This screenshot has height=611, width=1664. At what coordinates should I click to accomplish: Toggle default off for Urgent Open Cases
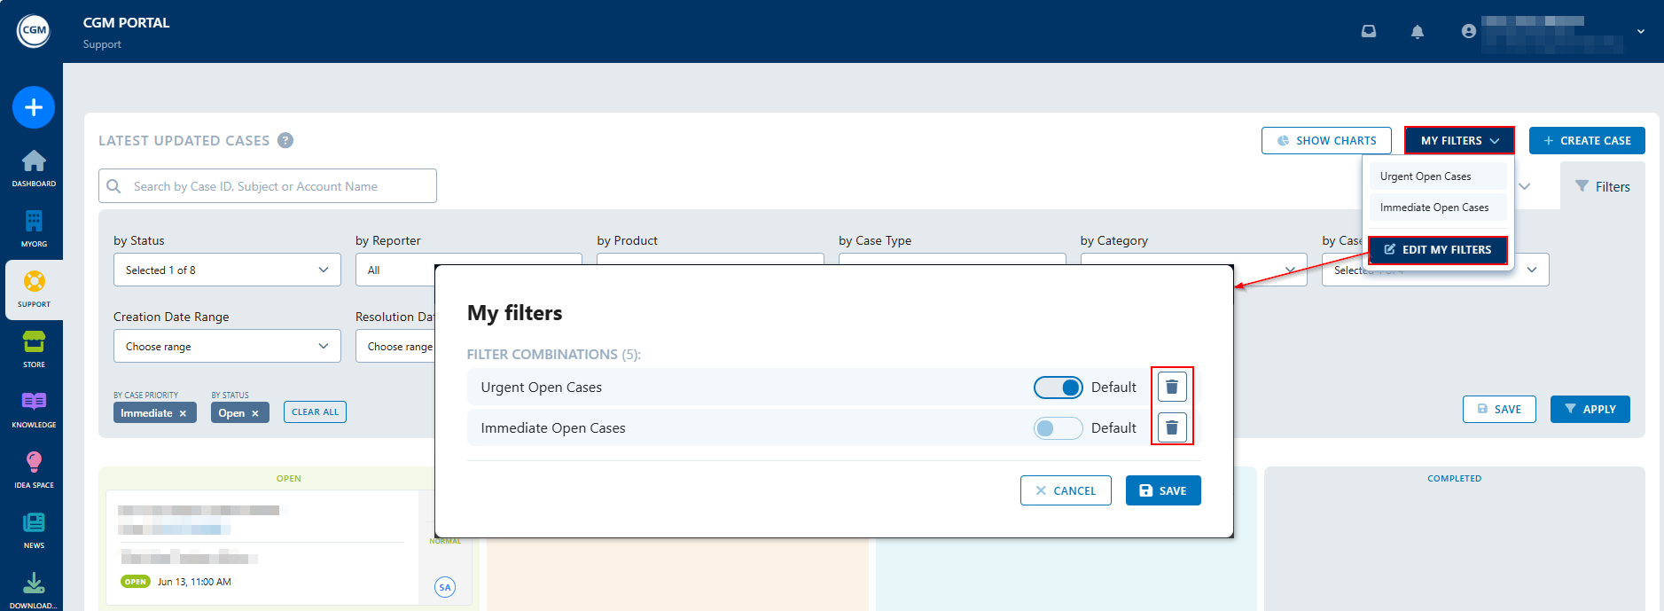pyautogui.click(x=1058, y=388)
